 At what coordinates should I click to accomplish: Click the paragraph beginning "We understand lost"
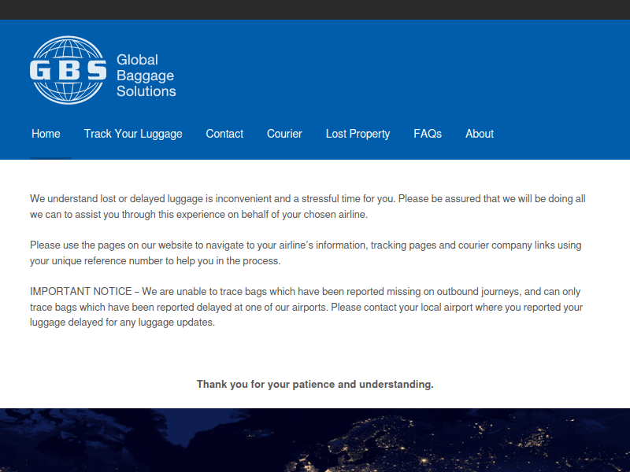pos(307,206)
